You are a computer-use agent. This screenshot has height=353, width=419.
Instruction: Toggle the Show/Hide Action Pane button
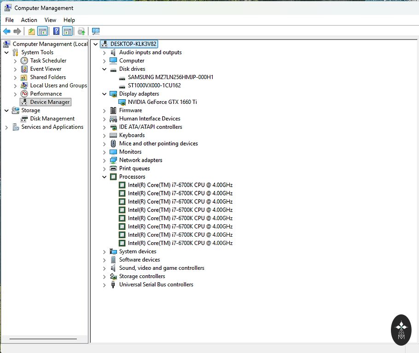pyautogui.click(x=68, y=31)
